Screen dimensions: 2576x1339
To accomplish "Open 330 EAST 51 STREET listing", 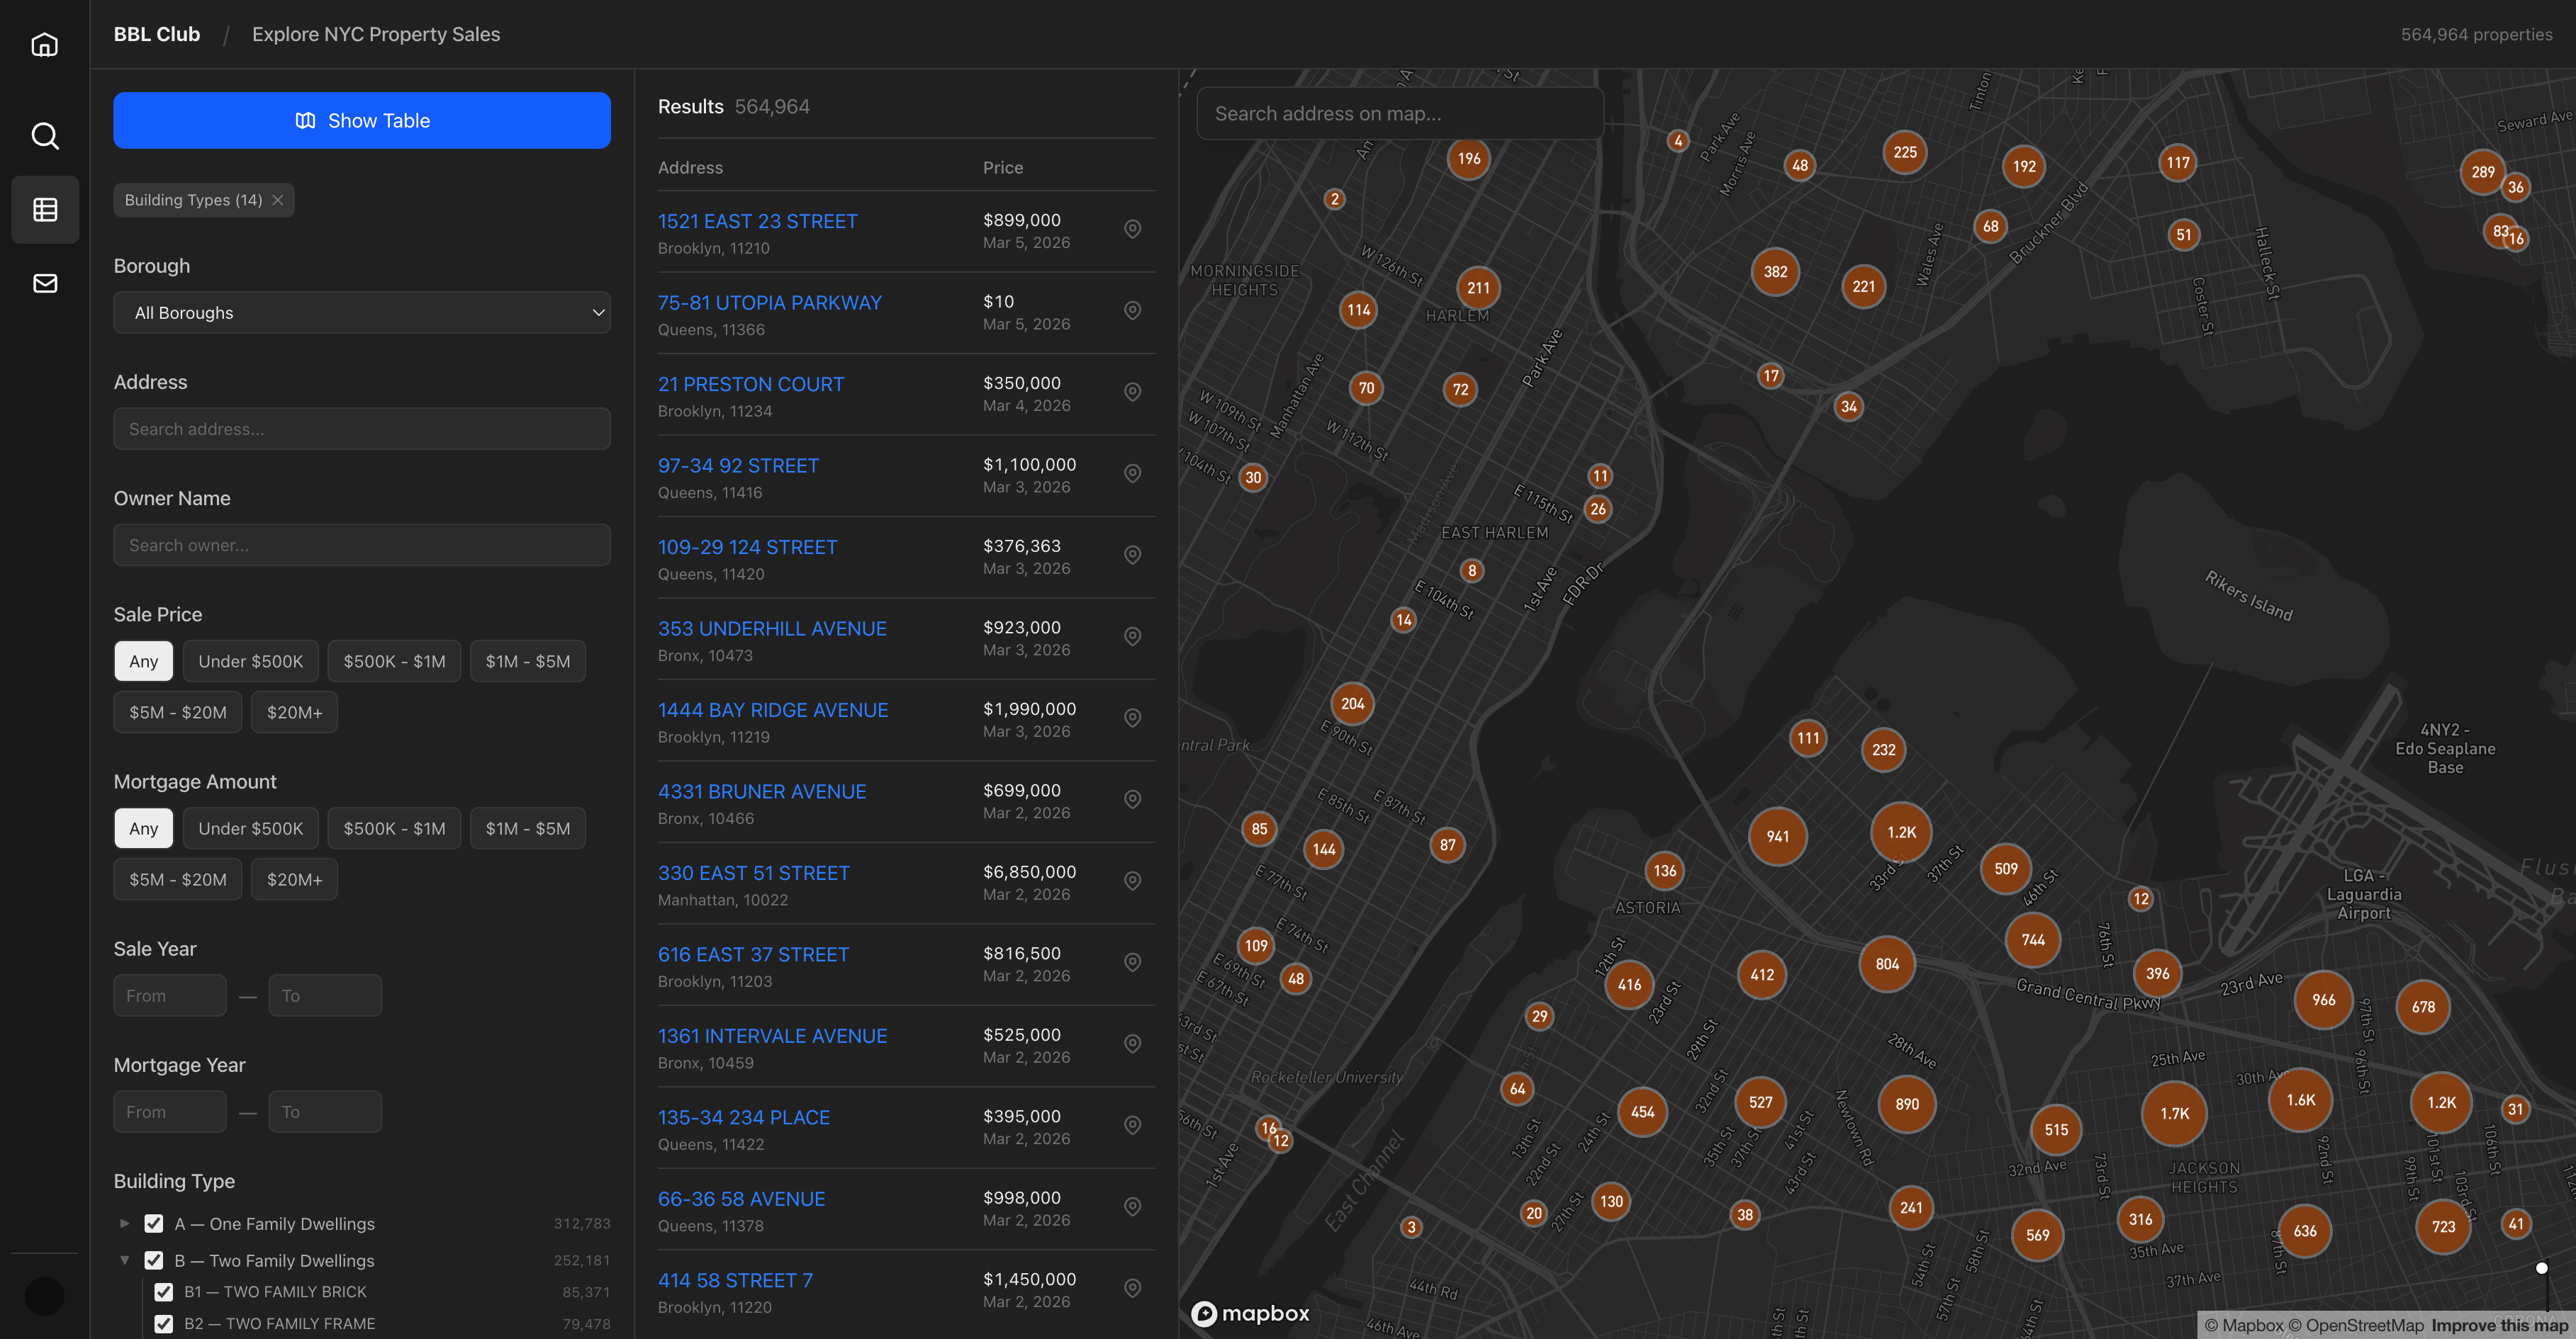I will tap(753, 874).
